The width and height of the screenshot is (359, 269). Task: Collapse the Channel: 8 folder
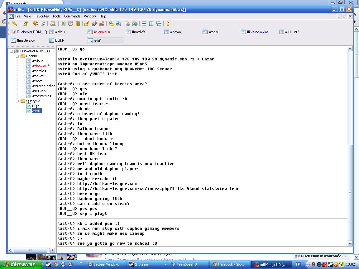pyautogui.click(x=18, y=56)
